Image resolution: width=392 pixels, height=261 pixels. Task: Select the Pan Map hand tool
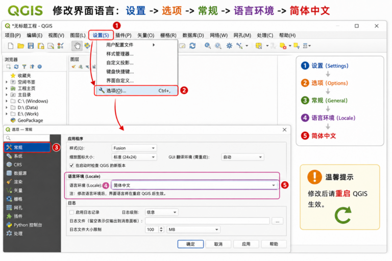[x=77, y=46]
